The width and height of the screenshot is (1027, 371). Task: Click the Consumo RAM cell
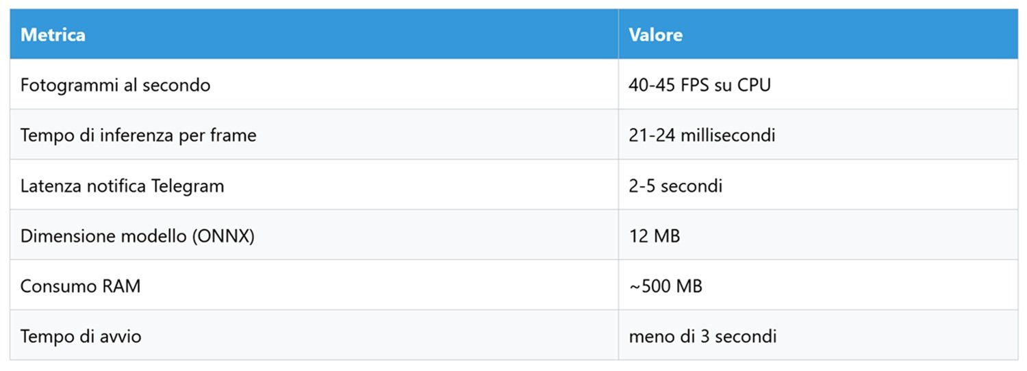(314, 285)
